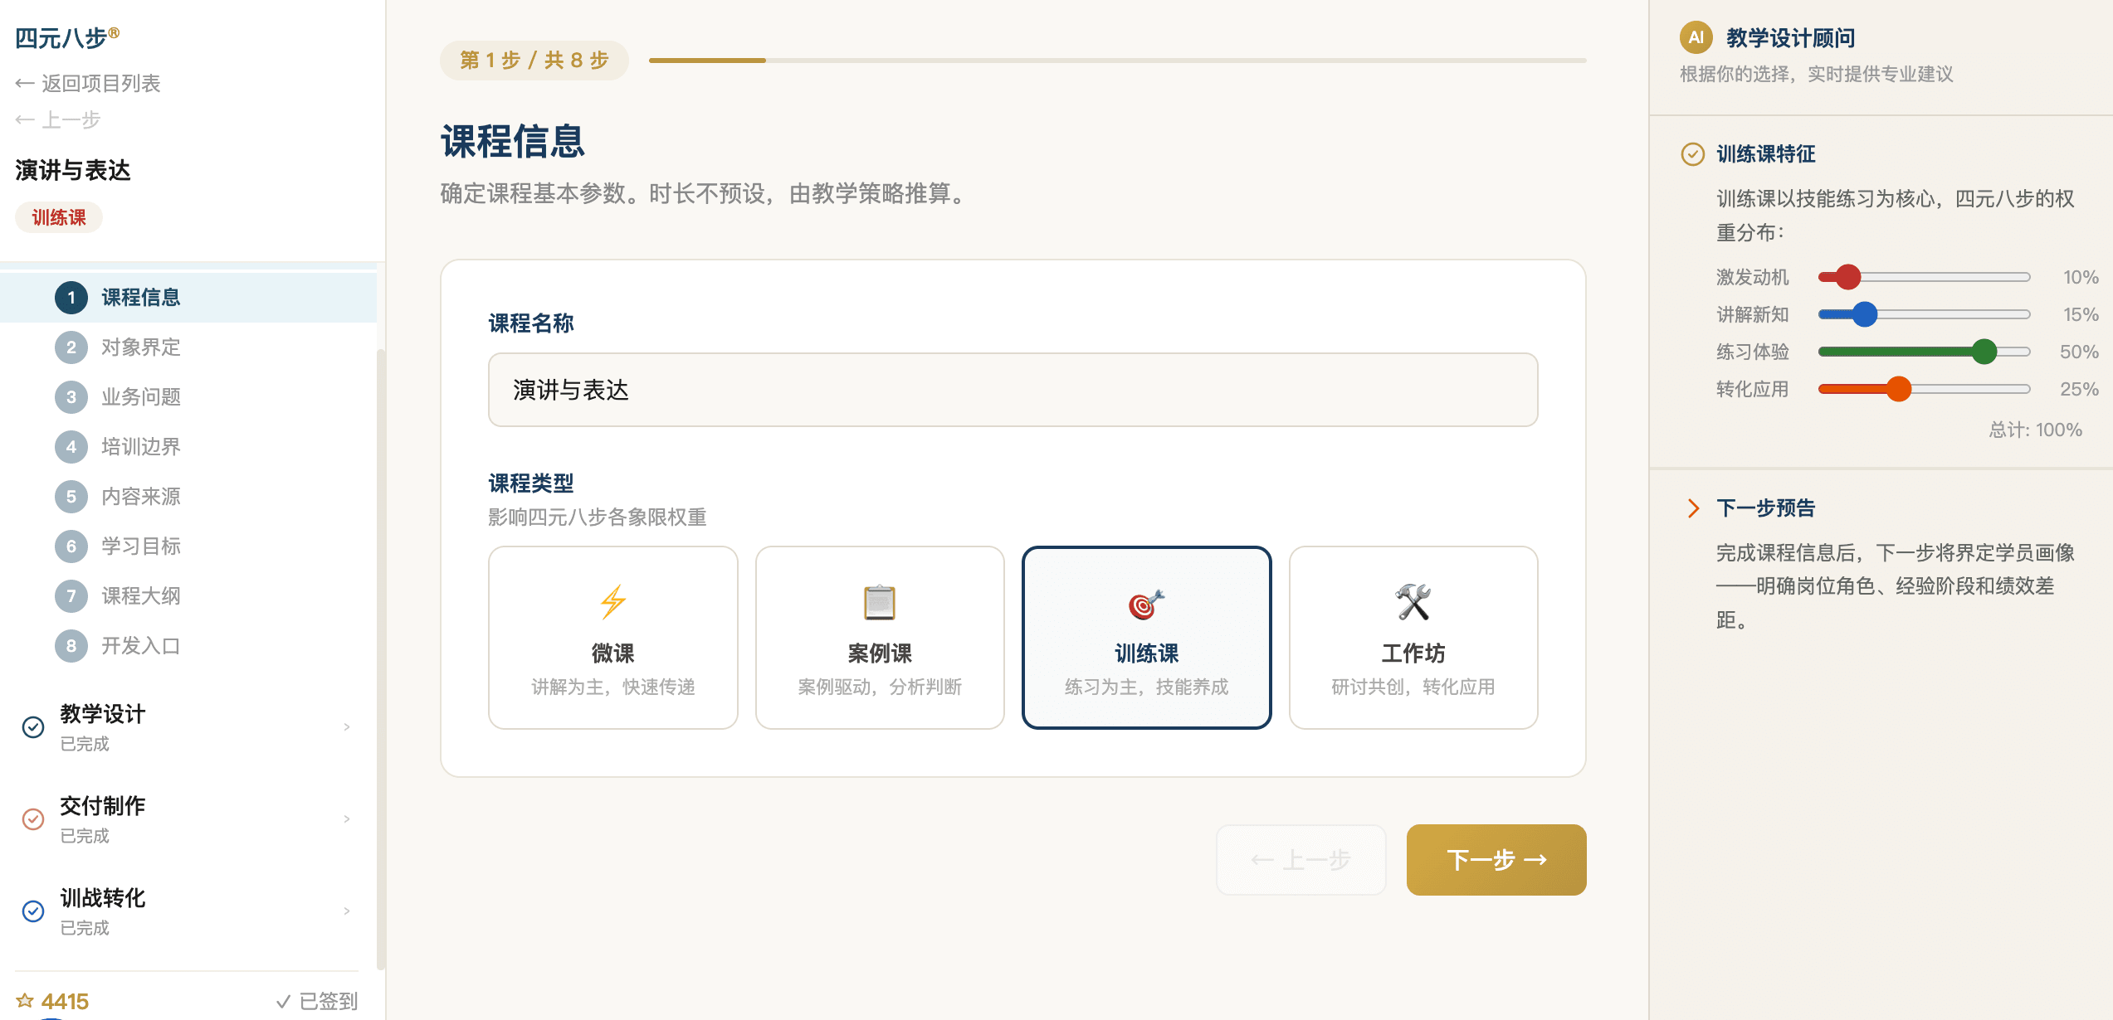The image size is (2113, 1020).
Task: Click the AI 教学设计顾问 icon
Action: click(x=1696, y=36)
